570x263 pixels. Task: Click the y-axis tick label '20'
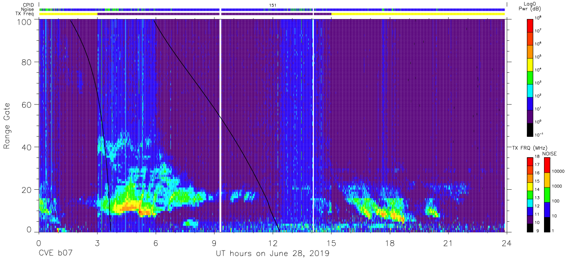coord(26,189)
